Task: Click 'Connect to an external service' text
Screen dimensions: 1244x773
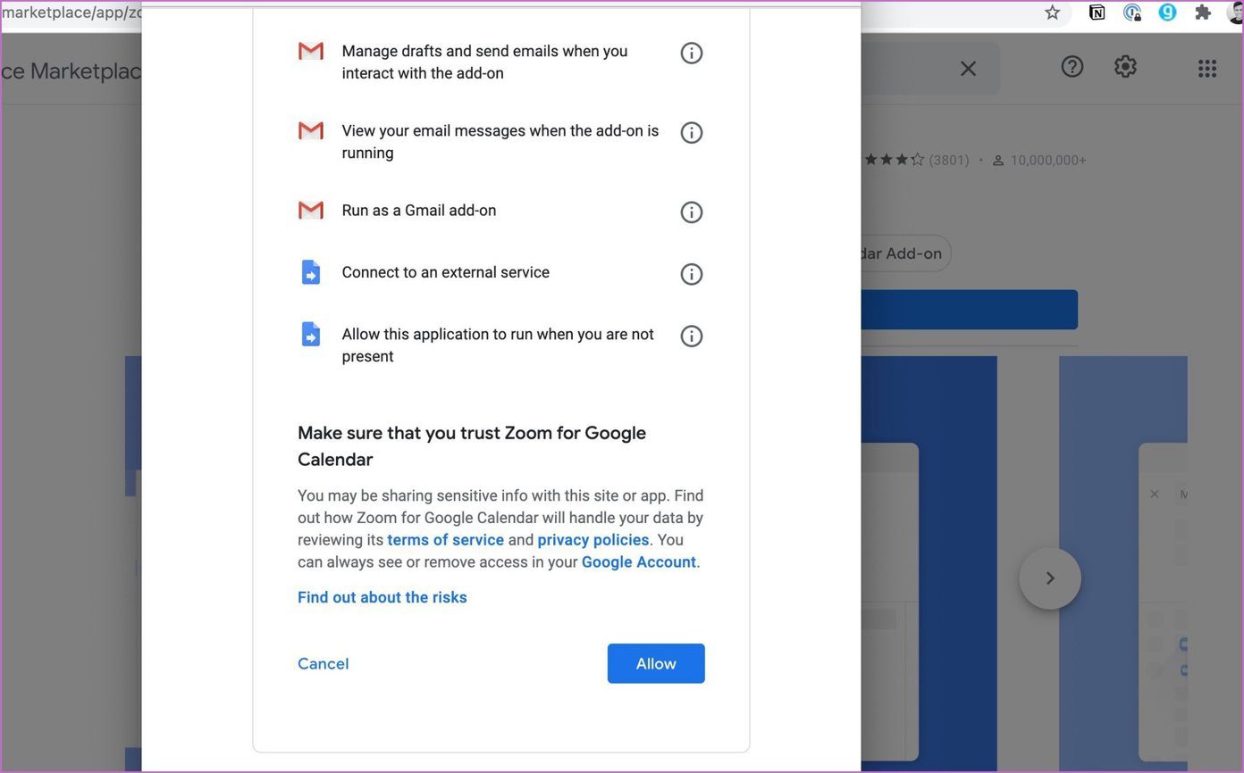Action: [446, 272]
